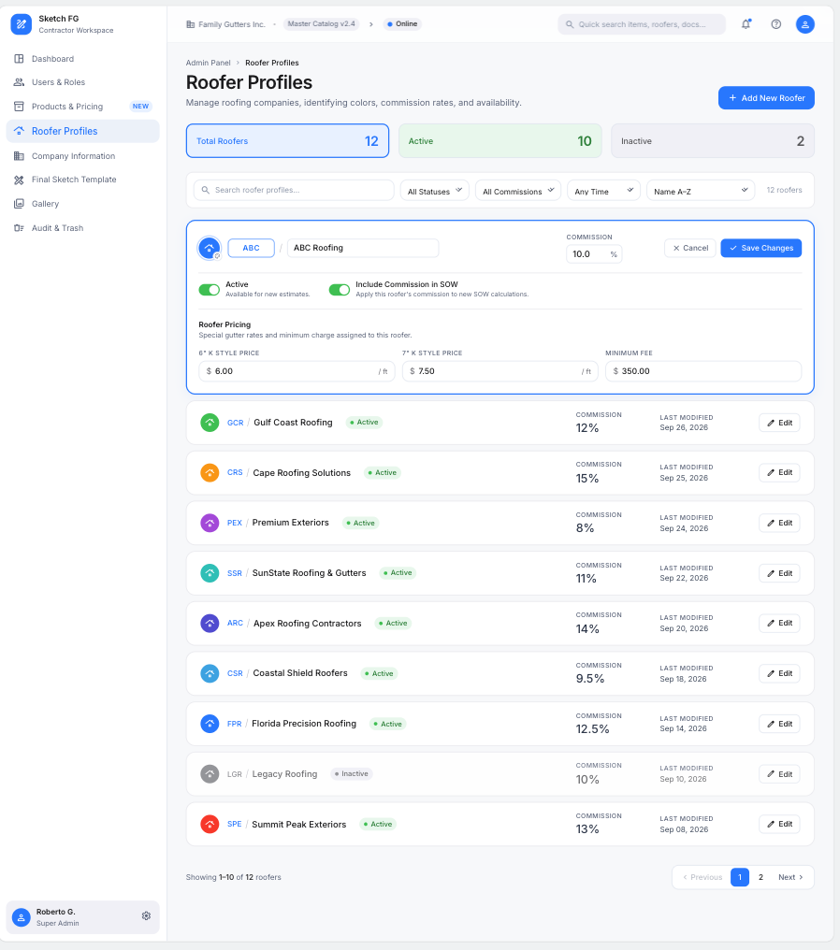
Task: Click the Premium Exteriors purple icon
Action: click(x=210, y=523)
